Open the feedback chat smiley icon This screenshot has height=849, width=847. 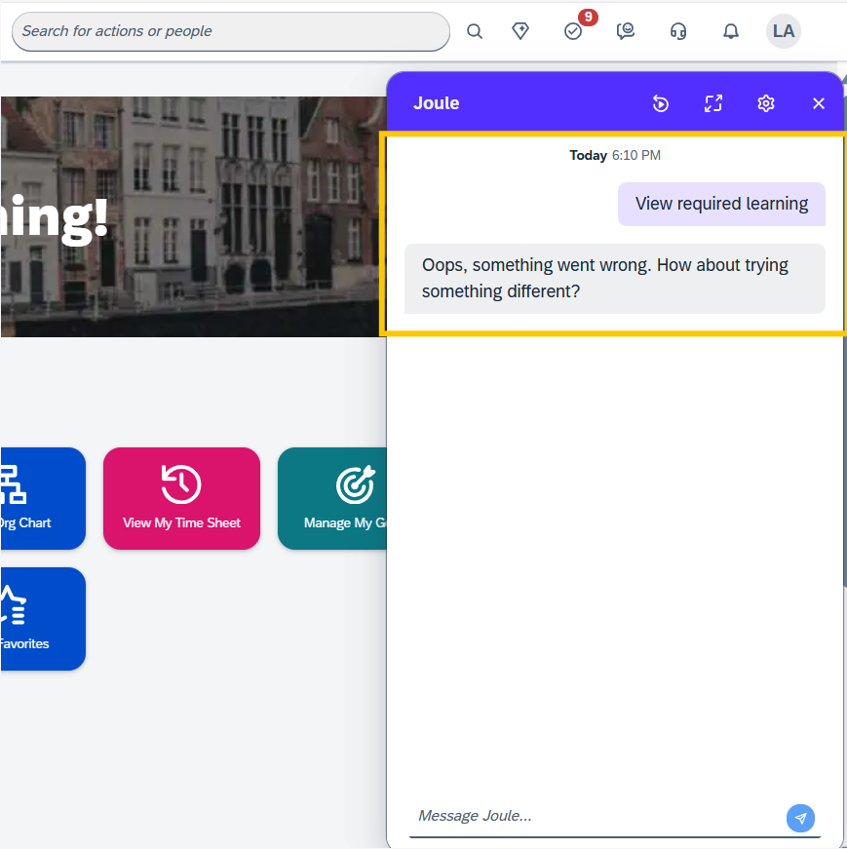coord(626,31)
